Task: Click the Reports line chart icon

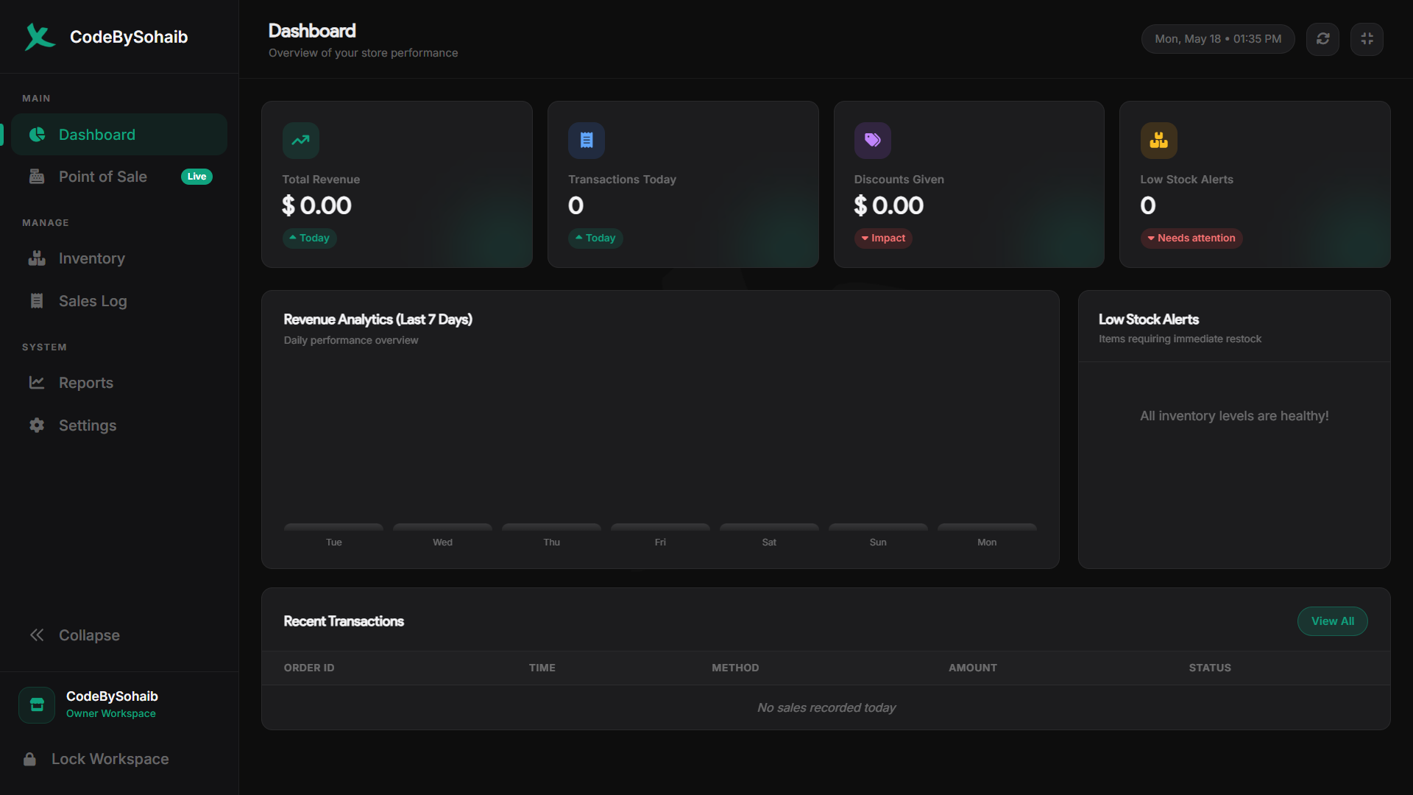Action: (x=37, y=383)
